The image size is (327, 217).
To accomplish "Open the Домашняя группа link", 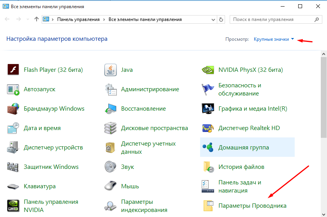I will click(243, 148).
